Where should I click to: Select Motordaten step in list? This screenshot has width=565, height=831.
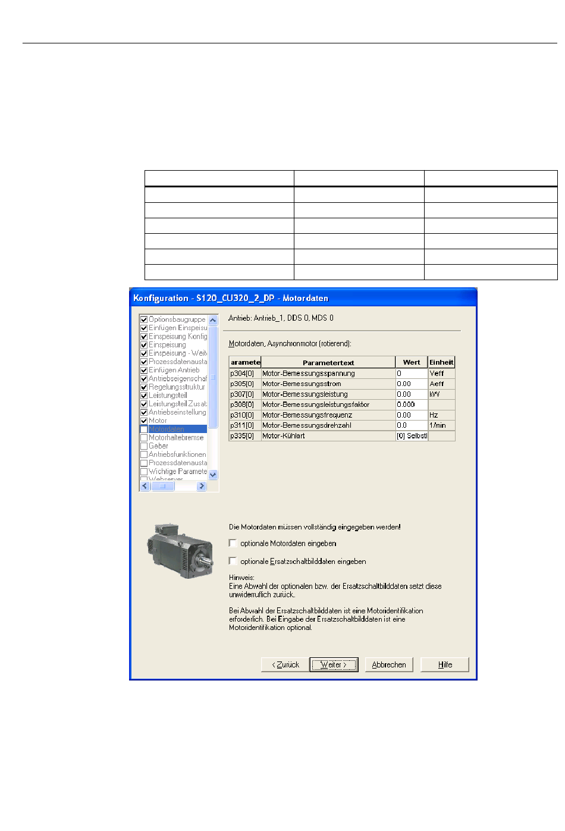click(x=167, y=429)
